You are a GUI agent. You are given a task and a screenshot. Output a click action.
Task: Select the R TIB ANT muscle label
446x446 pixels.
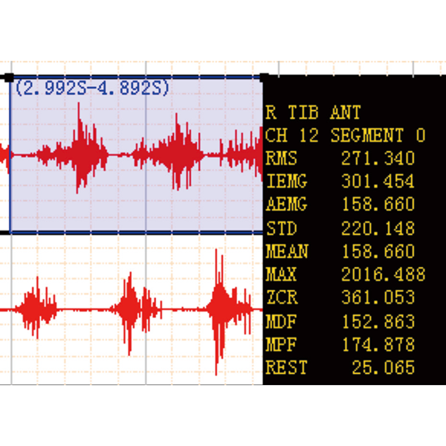313,113
